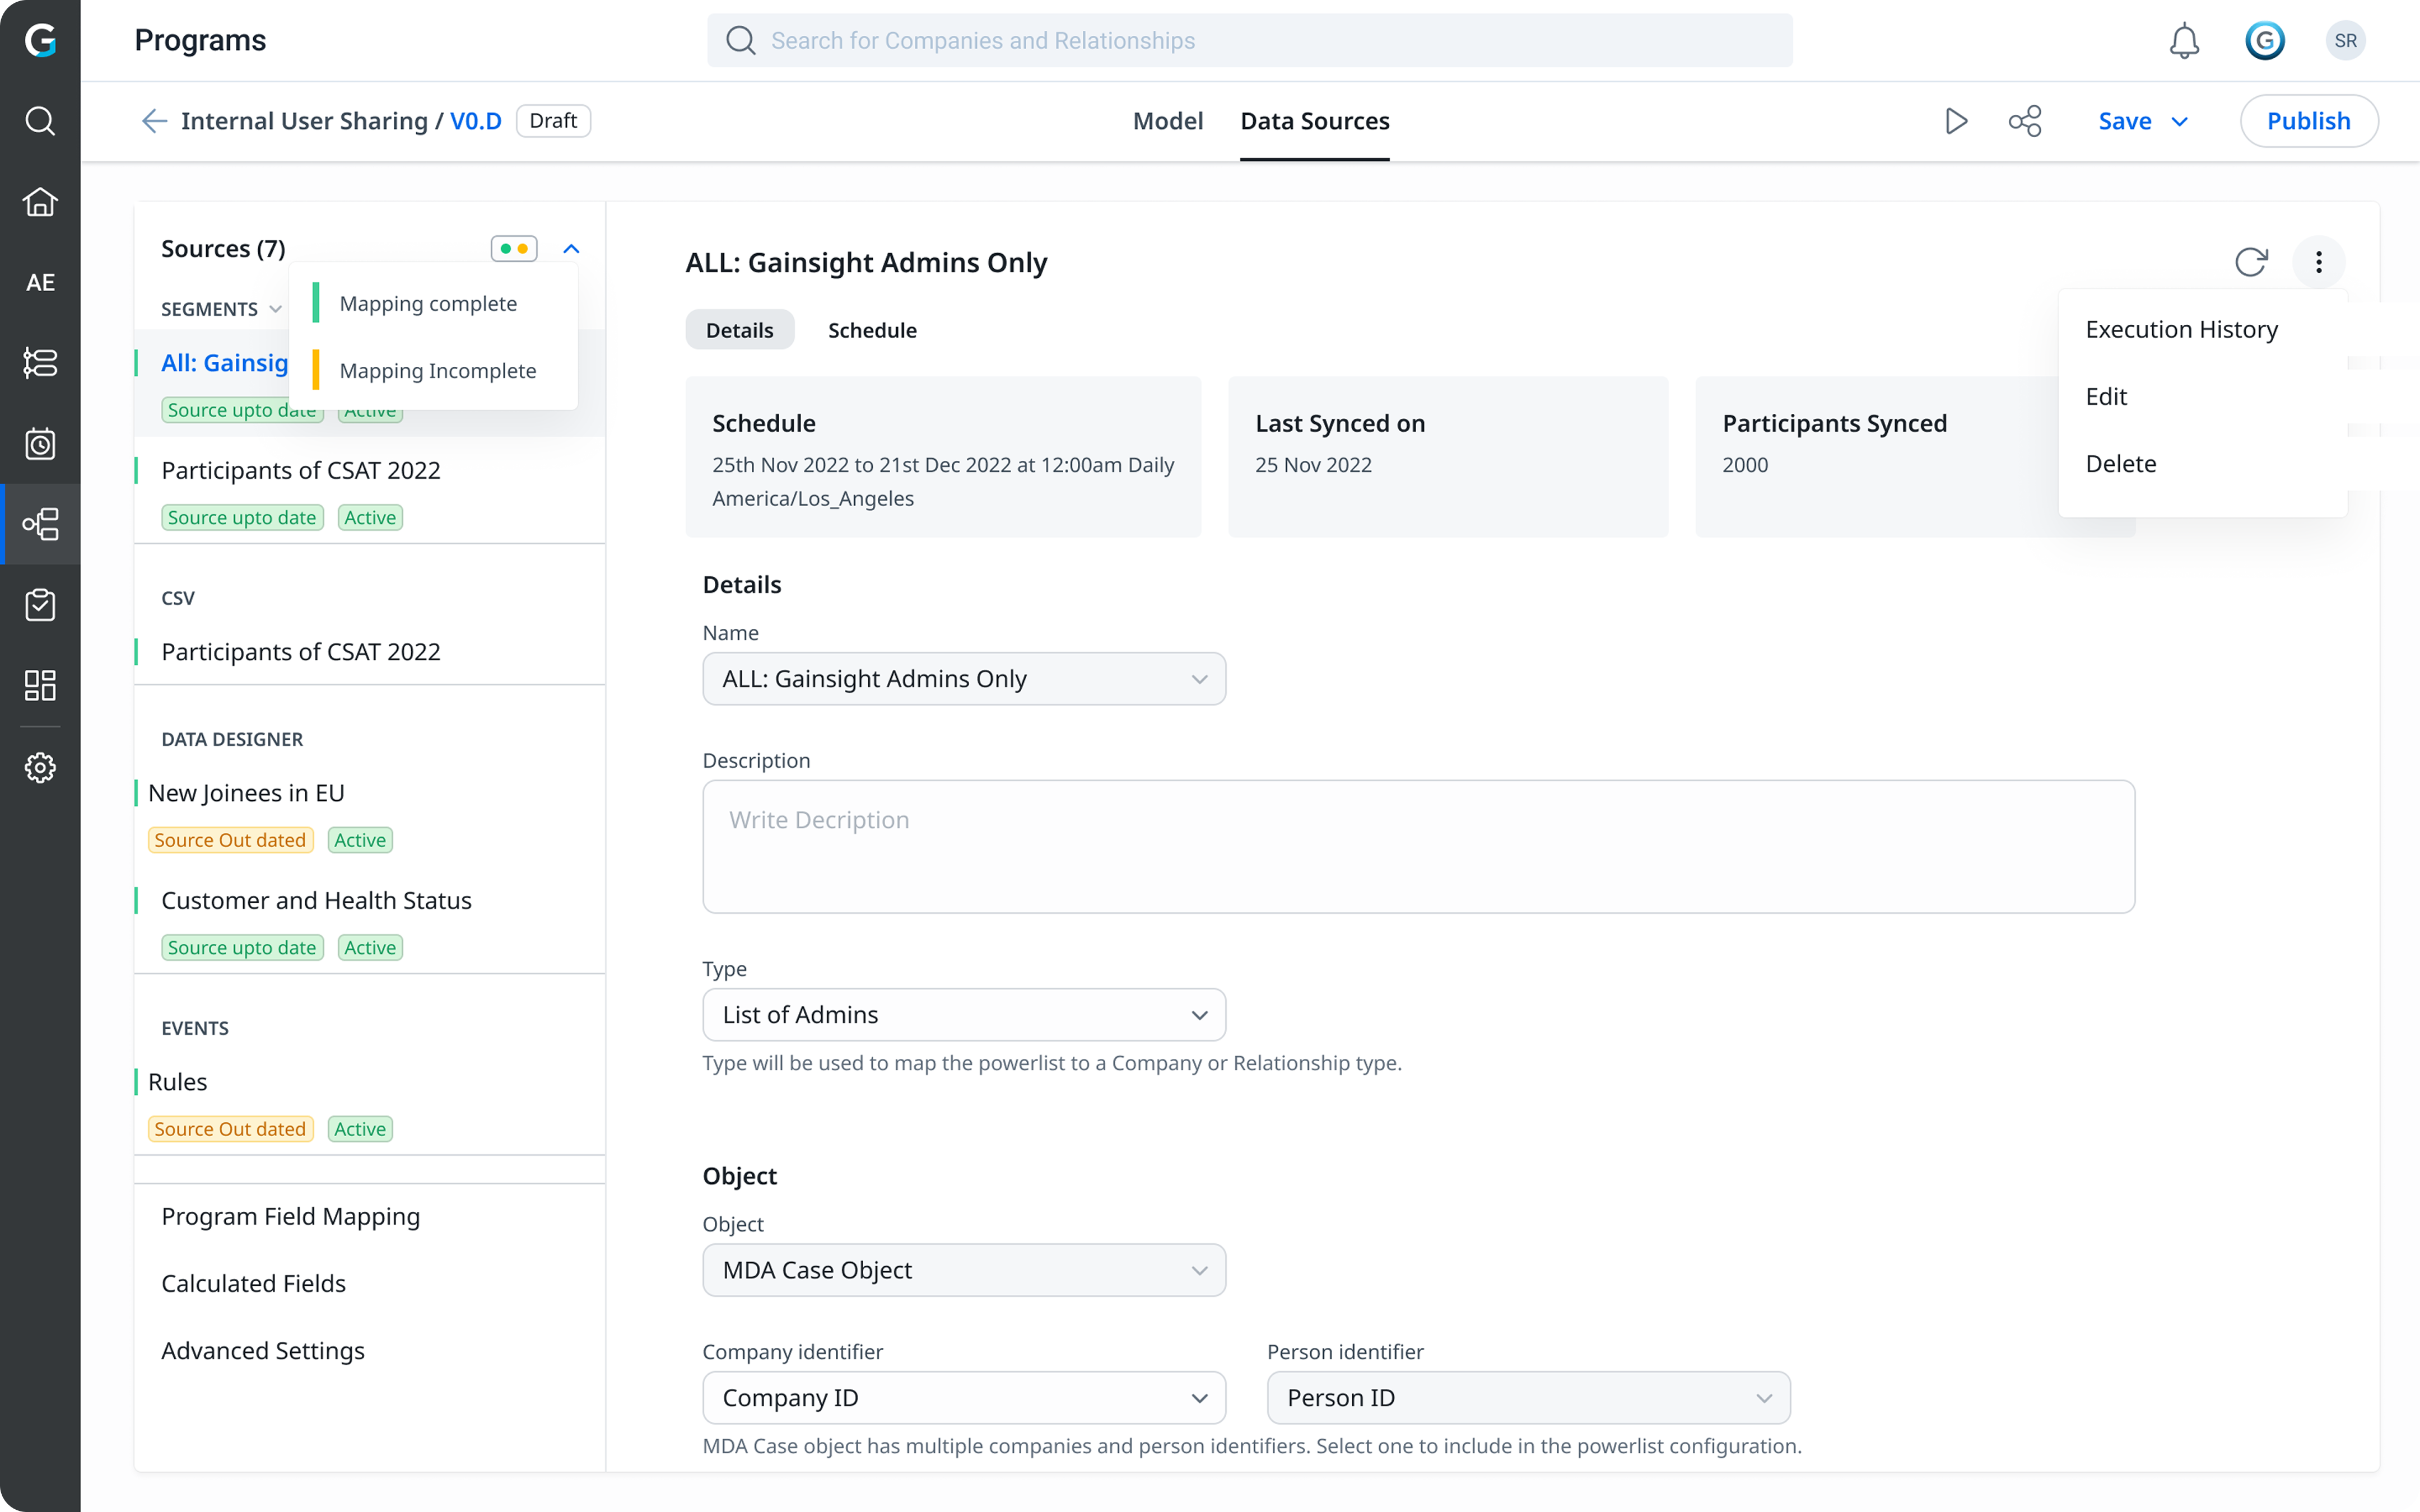The height and width of the screenshot is (1512, 2420).
Task: Open the Save dropdown arrow
Action: tap(2180, 121)
